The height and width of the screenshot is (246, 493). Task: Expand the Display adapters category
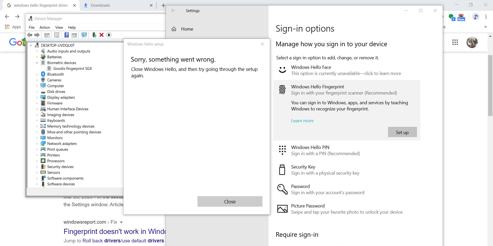[x=37, y=97]
